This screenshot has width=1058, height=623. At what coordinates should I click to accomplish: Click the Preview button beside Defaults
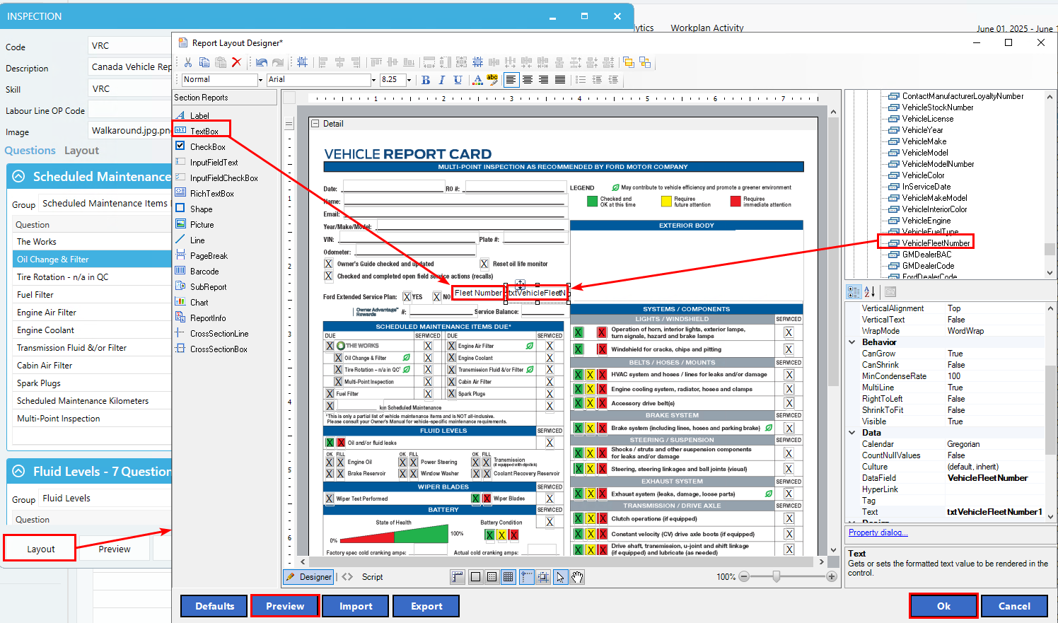[285, 606]
